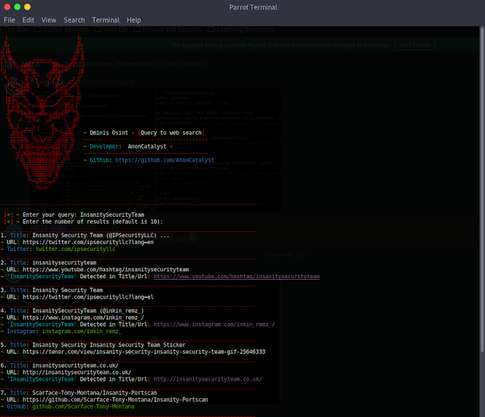
Task: Click Learning Resources bookmark in background browser
Action: (x=241, y=30)
